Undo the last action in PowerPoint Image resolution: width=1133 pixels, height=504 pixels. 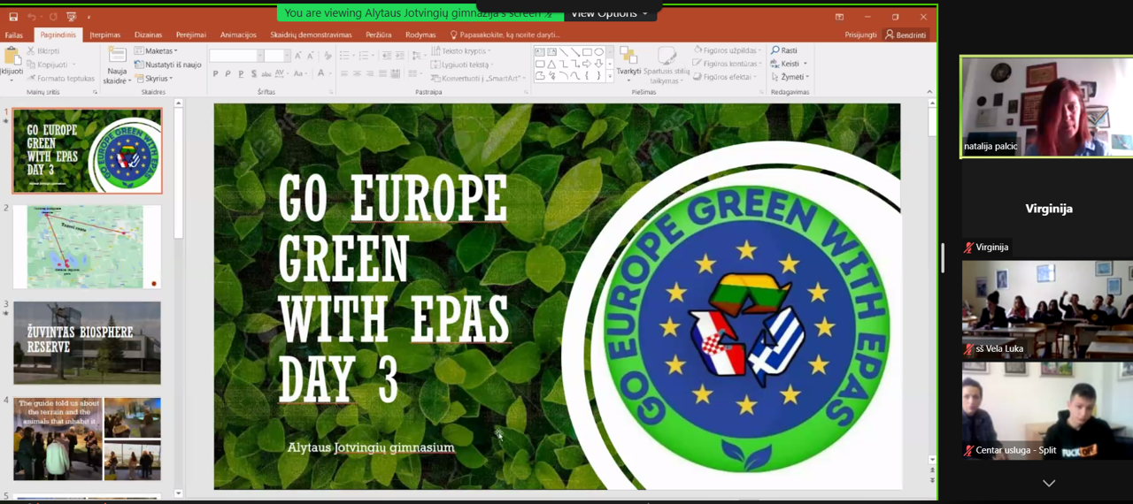32,17
